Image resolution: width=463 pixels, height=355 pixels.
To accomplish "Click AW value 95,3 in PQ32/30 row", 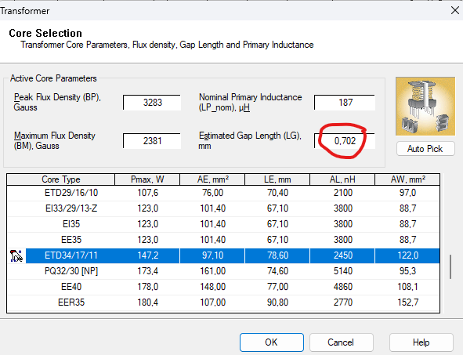I will coord(407,271).
